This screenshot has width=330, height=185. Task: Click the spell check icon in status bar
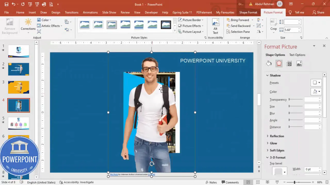click(x=22, y=182)
